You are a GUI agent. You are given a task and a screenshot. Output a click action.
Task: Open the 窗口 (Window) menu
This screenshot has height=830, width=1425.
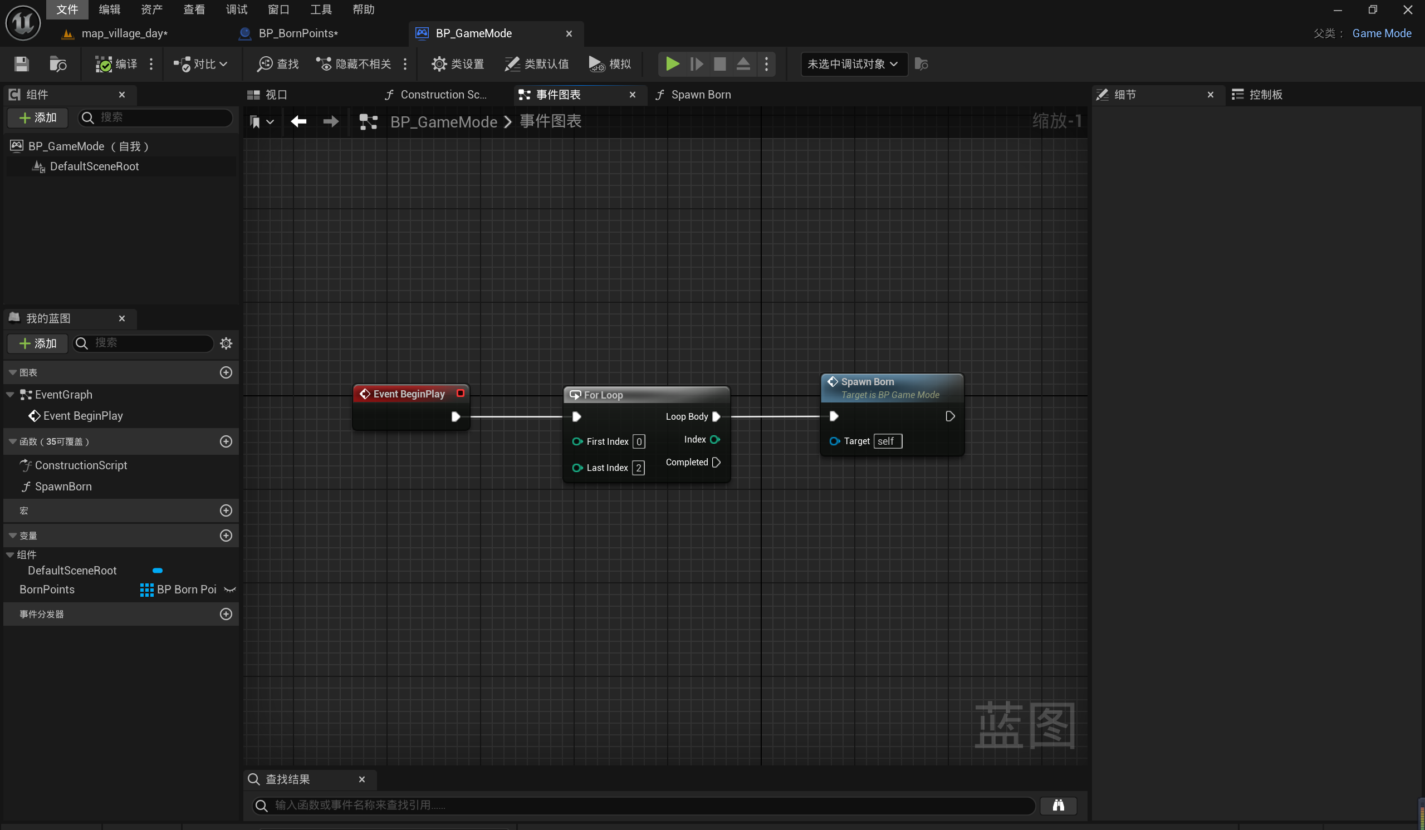[x=278, y=9]
